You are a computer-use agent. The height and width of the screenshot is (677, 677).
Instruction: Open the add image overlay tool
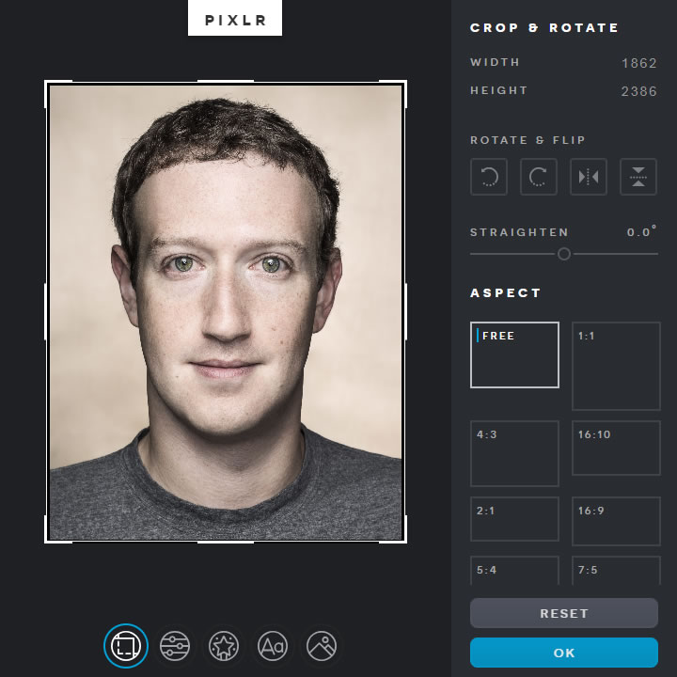322,646
